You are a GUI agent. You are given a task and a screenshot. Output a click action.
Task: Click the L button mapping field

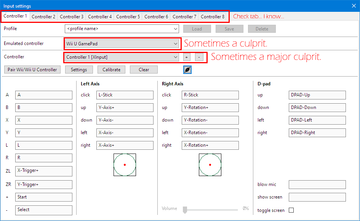click(x=44, y=145)
